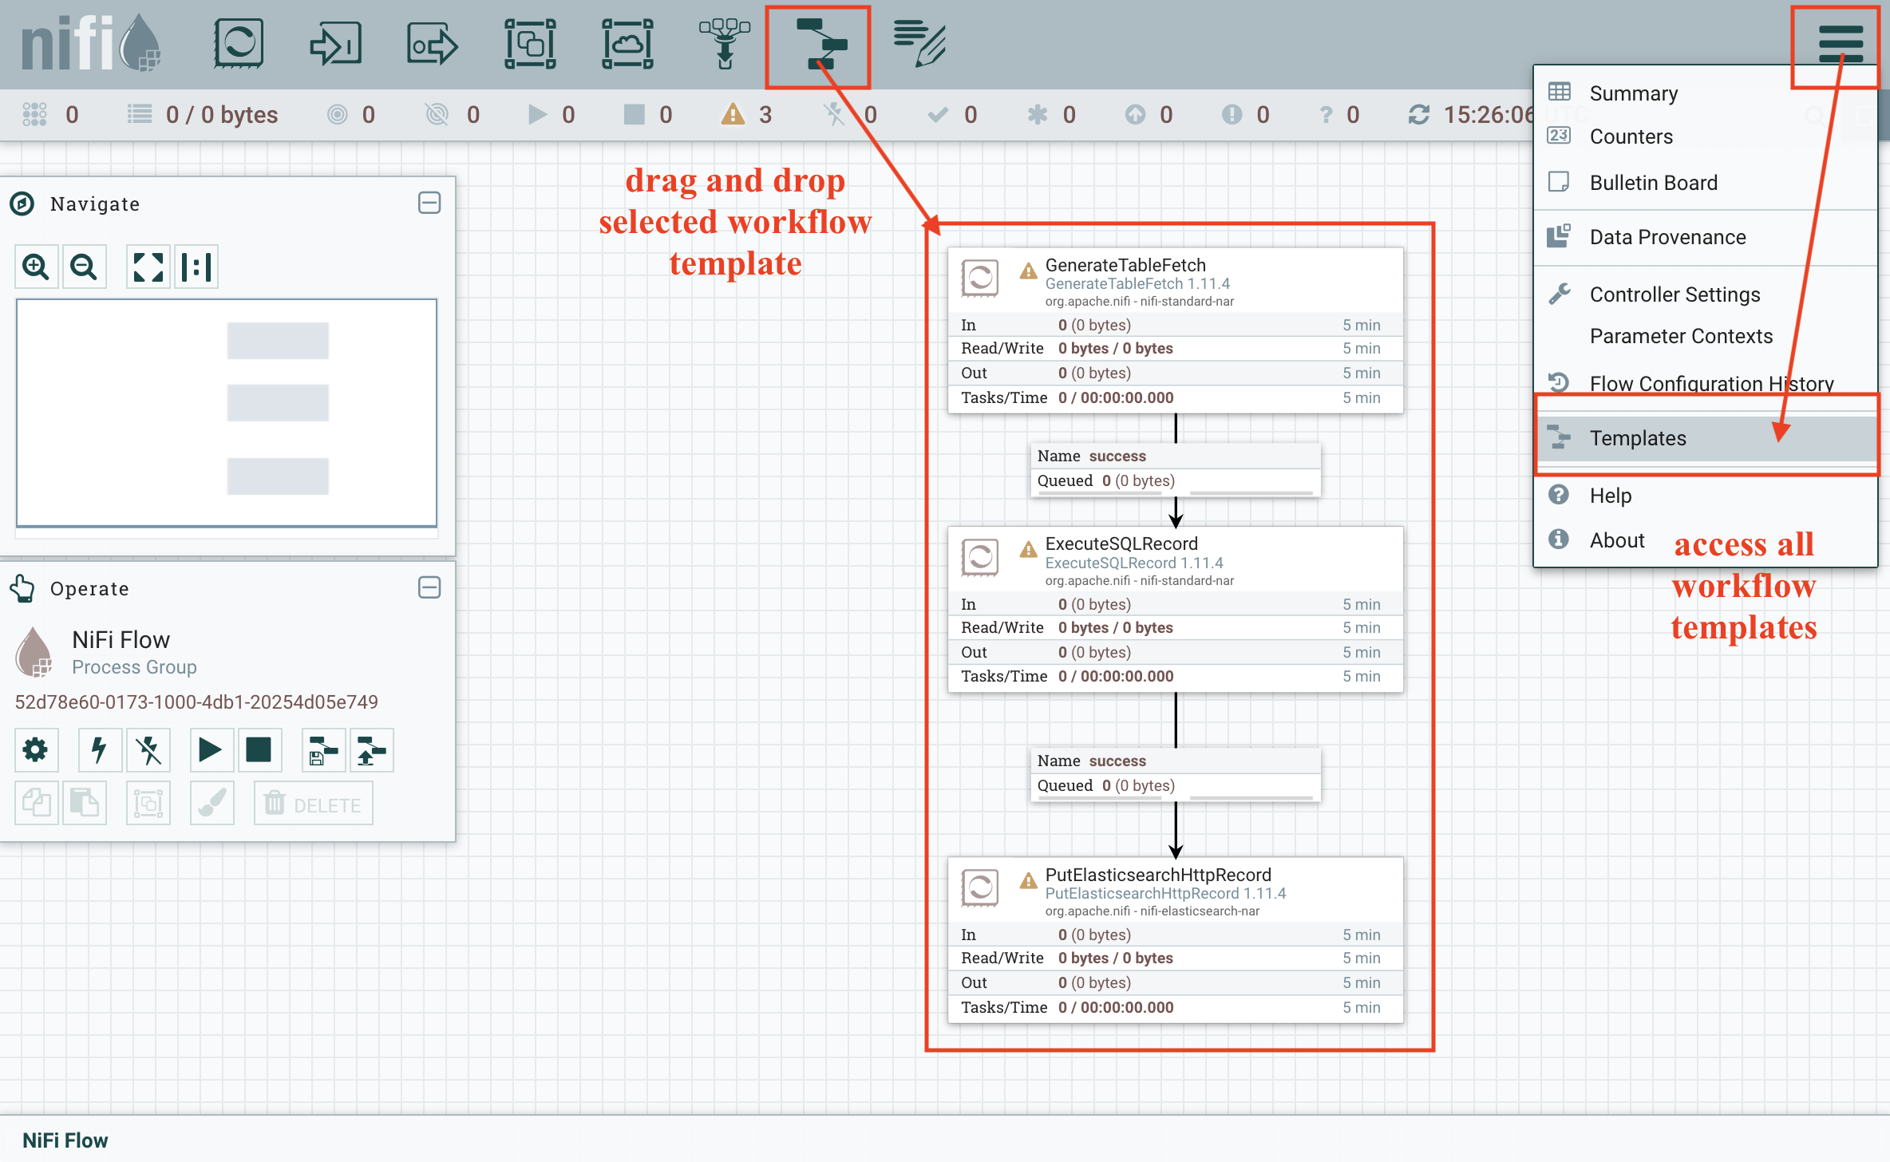Click the 'PutElasticsearchHttpRecord 1.11.4' version text
This screenshot has height=1162, width=1890.
click(x=1166, y=894)
